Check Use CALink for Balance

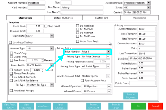[11, 80]
